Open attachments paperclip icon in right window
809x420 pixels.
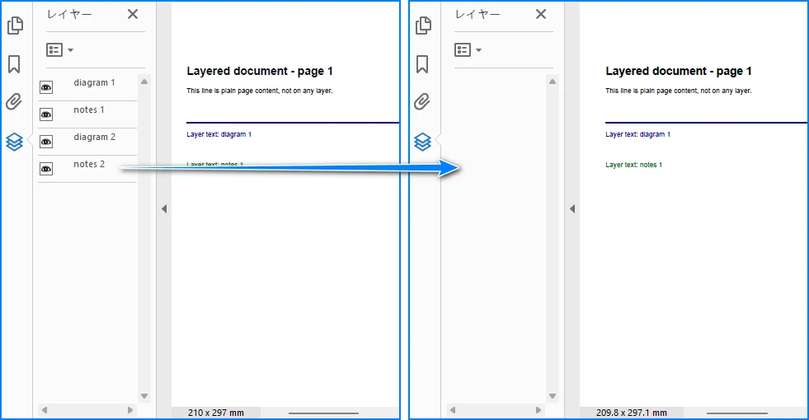click(422, 101)
